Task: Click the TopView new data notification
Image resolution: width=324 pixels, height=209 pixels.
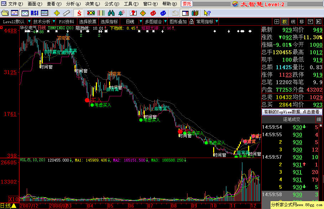Action: [292, 112]
